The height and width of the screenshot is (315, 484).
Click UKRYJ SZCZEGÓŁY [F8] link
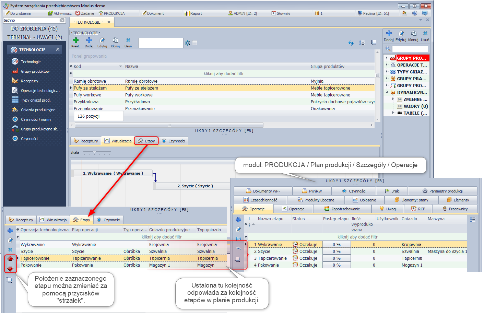click(x=224, y=131)
